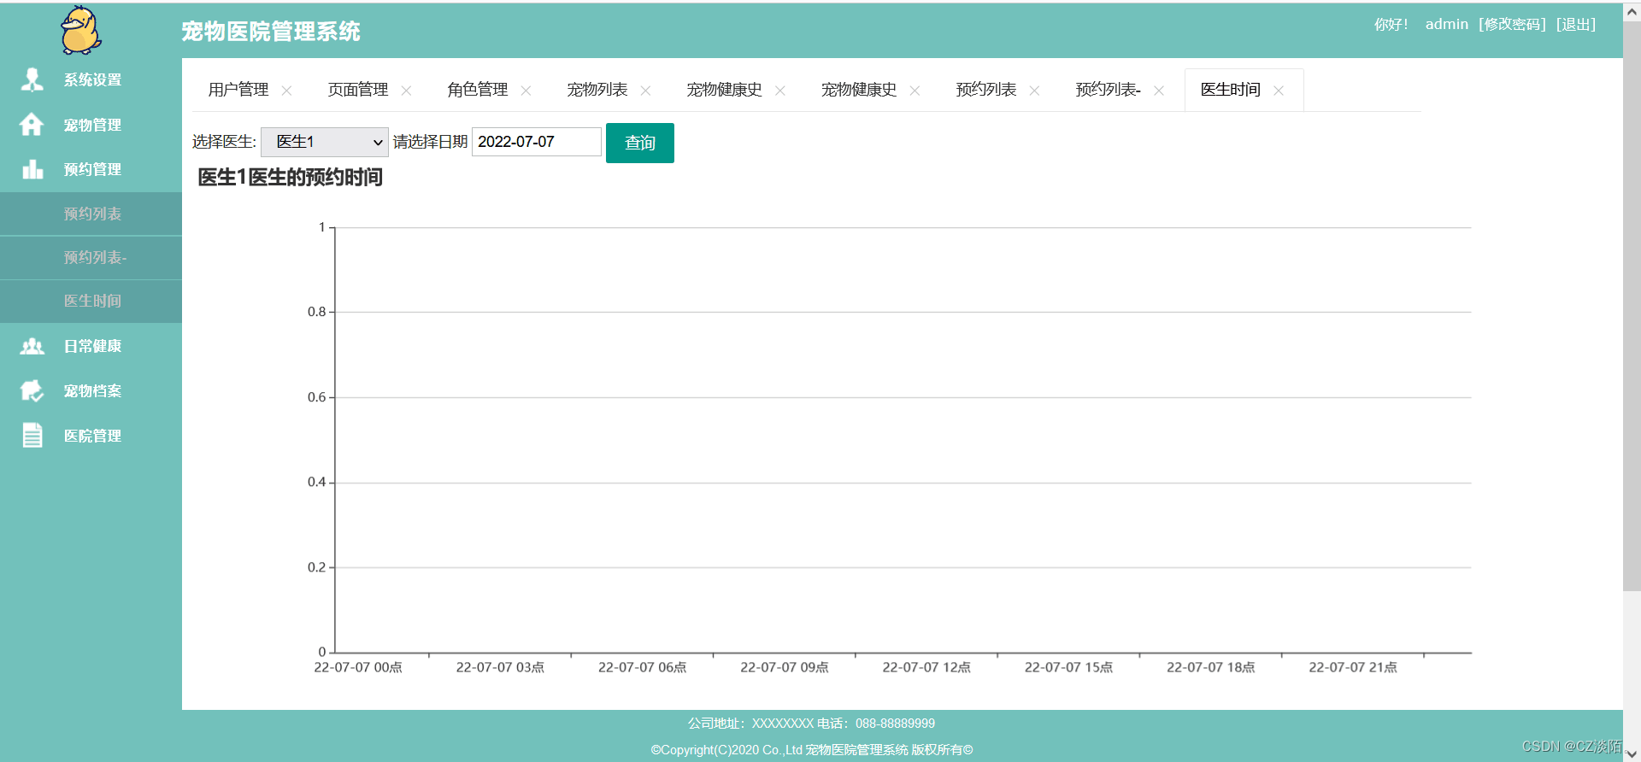The width and height of the screenshot is (1641, 762).
Task: Click the admin username
Action: 1446,24
